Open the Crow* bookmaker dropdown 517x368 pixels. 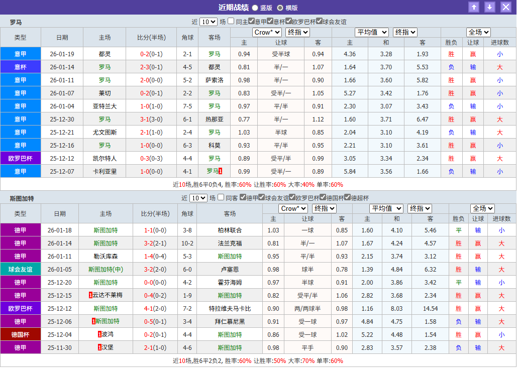click(267, 32)
